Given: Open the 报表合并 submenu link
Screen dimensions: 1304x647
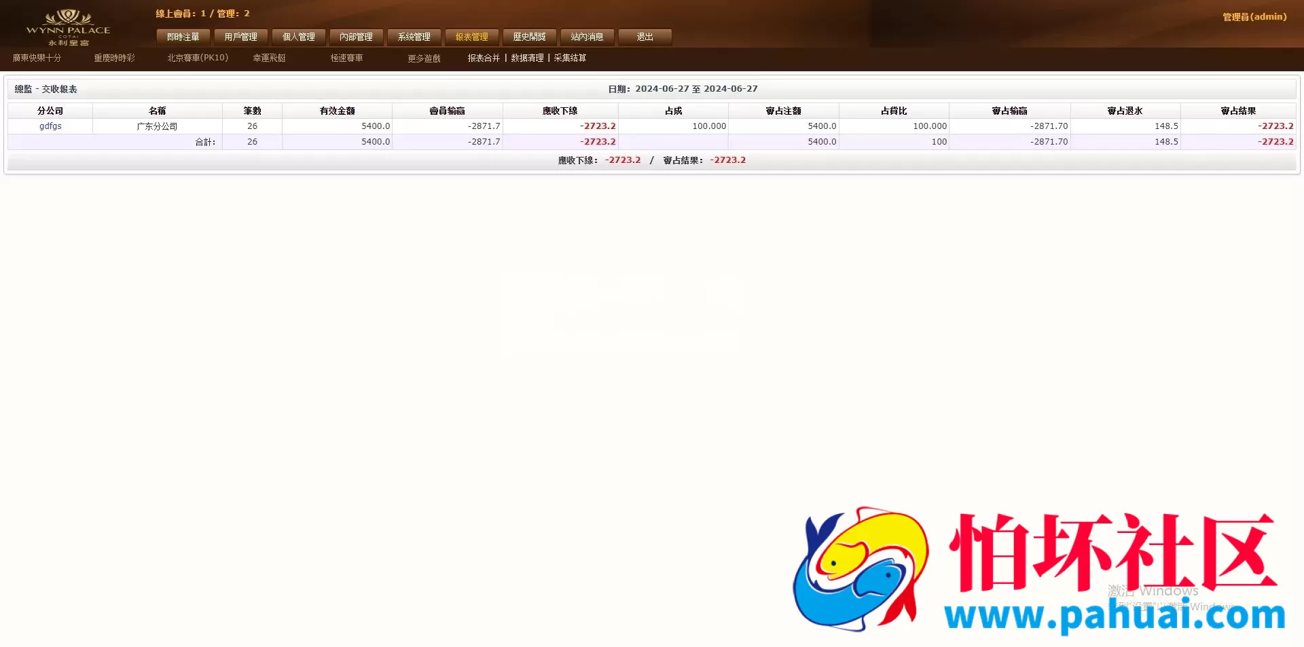Looking at the screenshot, I should (484, 58).
